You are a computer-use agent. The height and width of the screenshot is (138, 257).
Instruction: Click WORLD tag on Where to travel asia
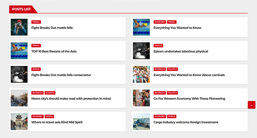[x=49, y=116]
